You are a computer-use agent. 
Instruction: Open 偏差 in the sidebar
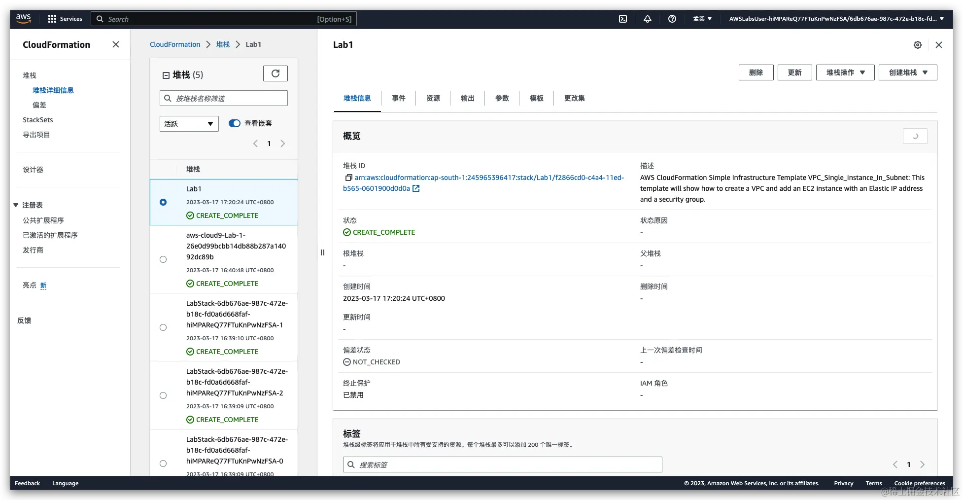[39, 105]
